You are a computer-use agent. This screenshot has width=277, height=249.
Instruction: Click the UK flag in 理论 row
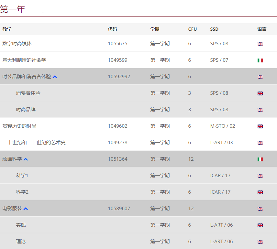[260, 242]
